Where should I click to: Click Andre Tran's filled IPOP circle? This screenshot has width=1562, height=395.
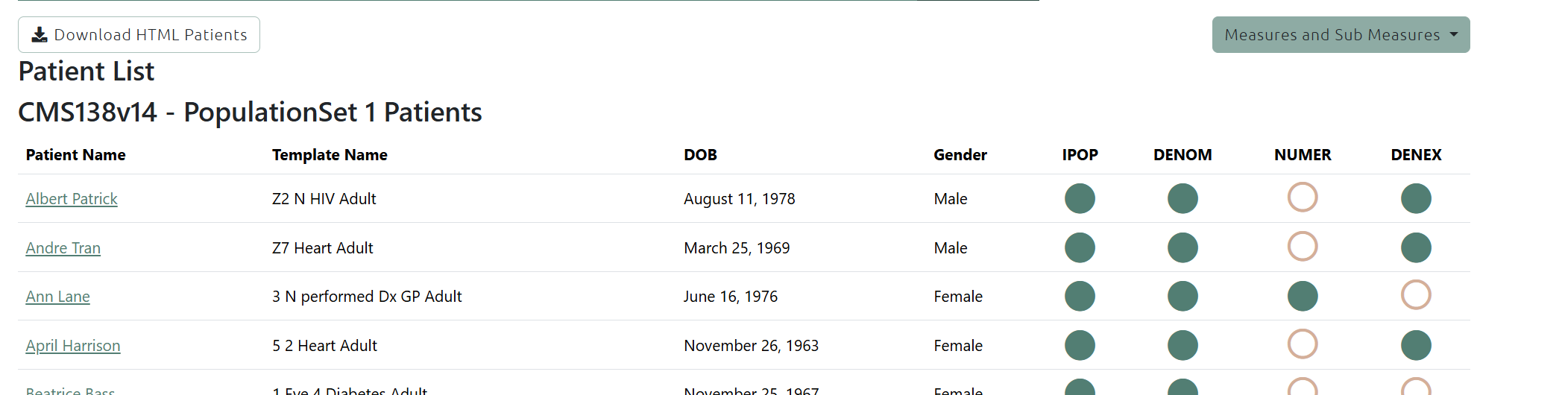click(x=1080, y=247)
